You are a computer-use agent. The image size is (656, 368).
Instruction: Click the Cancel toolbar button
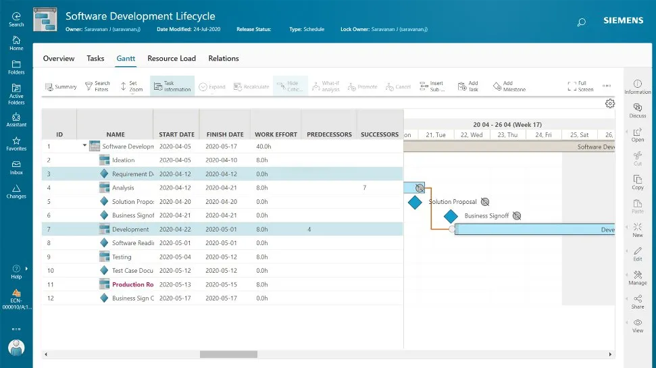point(399,86)
